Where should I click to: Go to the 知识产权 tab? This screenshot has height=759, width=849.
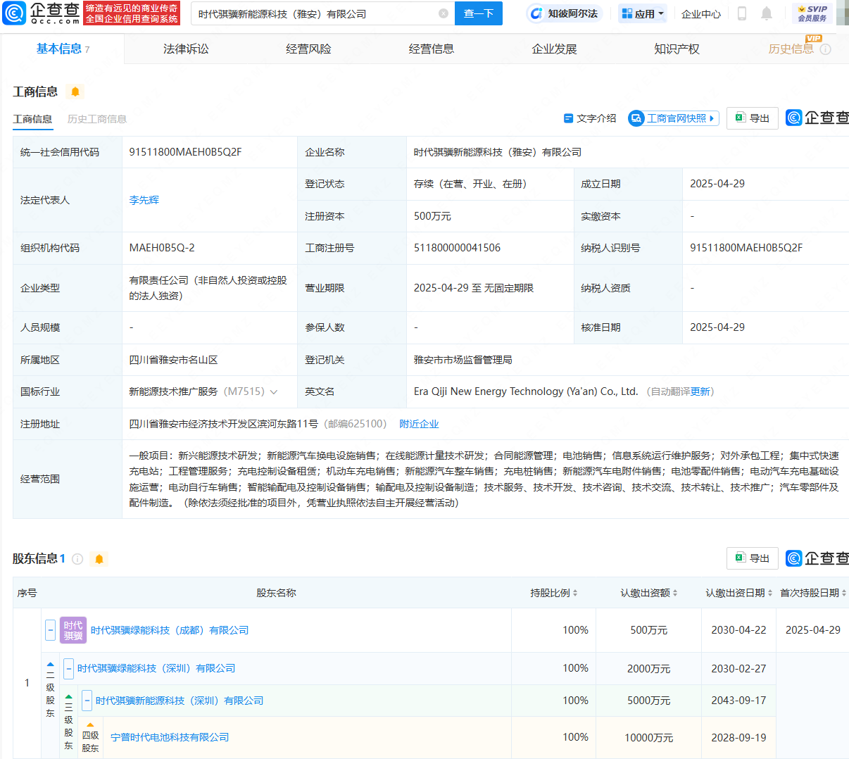pos(677,49)
